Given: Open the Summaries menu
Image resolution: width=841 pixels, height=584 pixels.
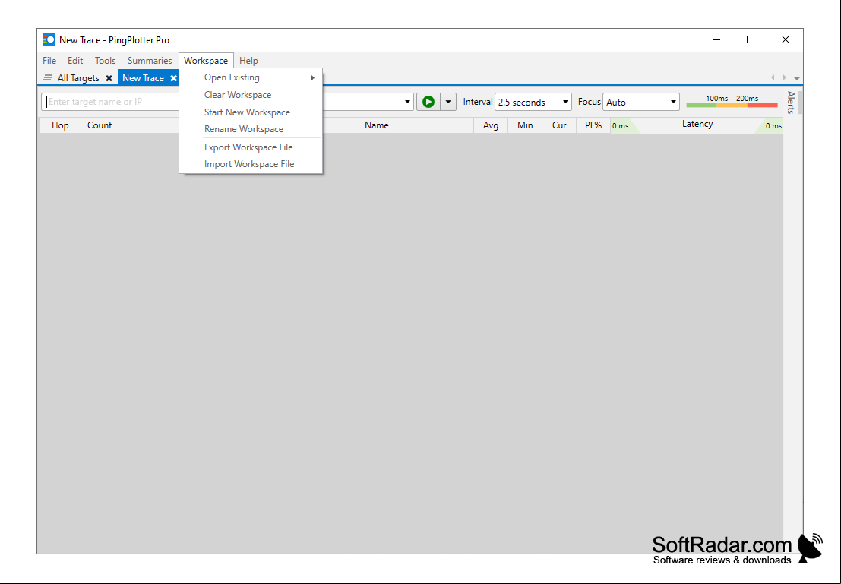Looking at the screenshot, I should click(150, 61).
